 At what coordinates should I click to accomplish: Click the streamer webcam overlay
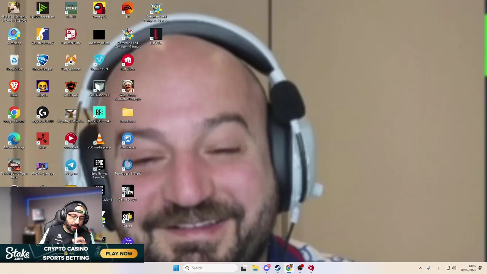tap(51, 215)
